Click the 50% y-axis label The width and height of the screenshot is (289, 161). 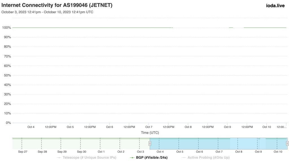(x=7, y=75)
